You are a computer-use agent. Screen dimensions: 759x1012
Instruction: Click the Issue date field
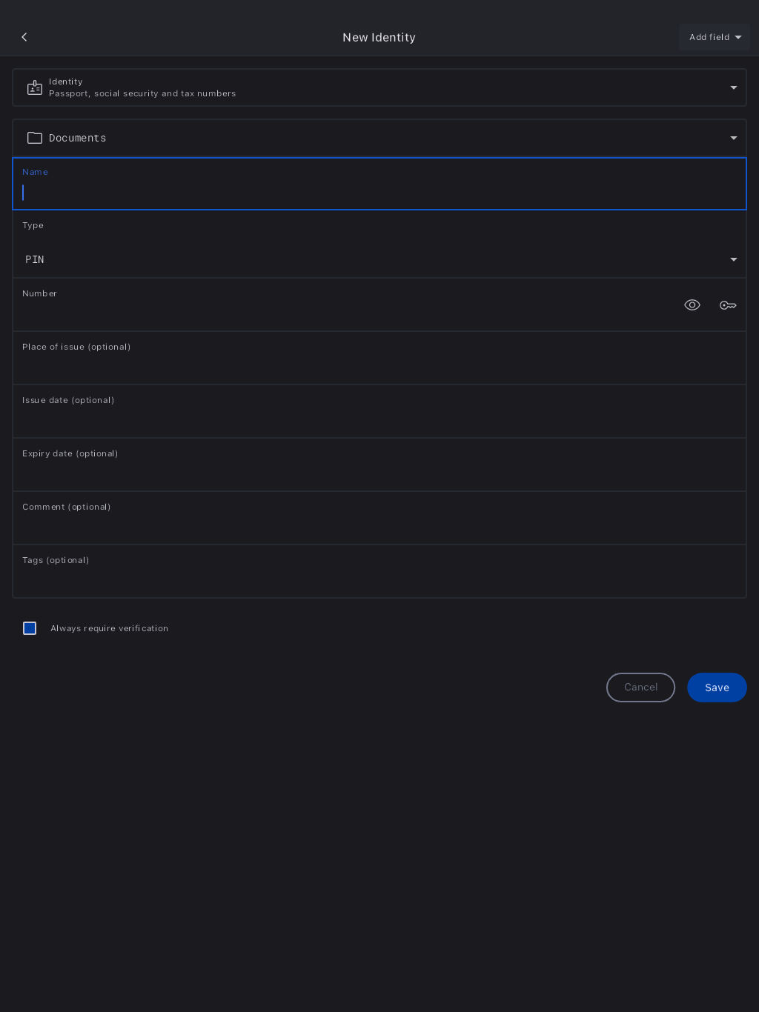click(378, 418)
